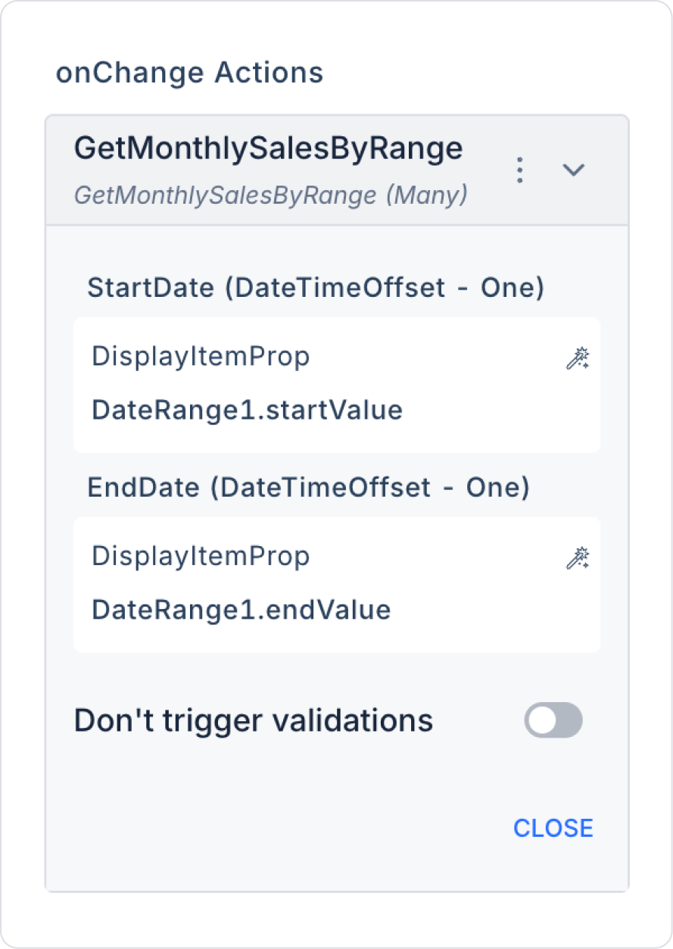This screenshot has width=673, height=949.
Task: Click DisplayItemProp in the StartDate box
Action: 201,357
